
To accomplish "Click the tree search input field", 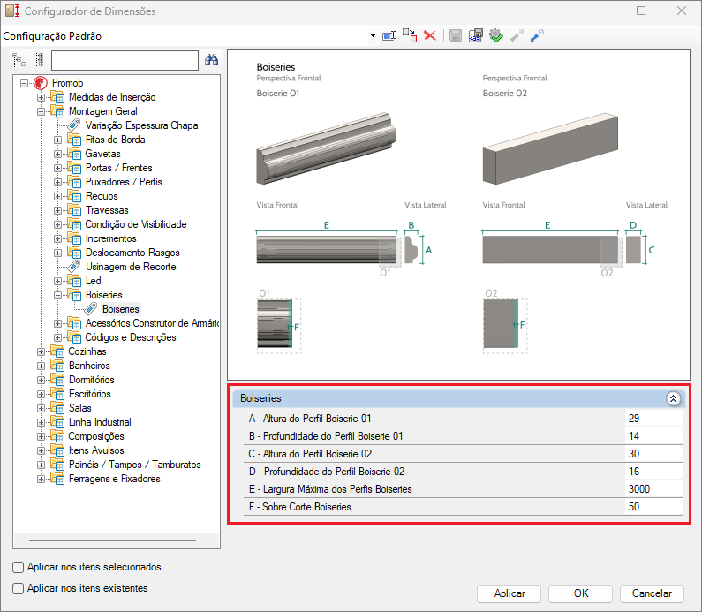I will [125, 60].
